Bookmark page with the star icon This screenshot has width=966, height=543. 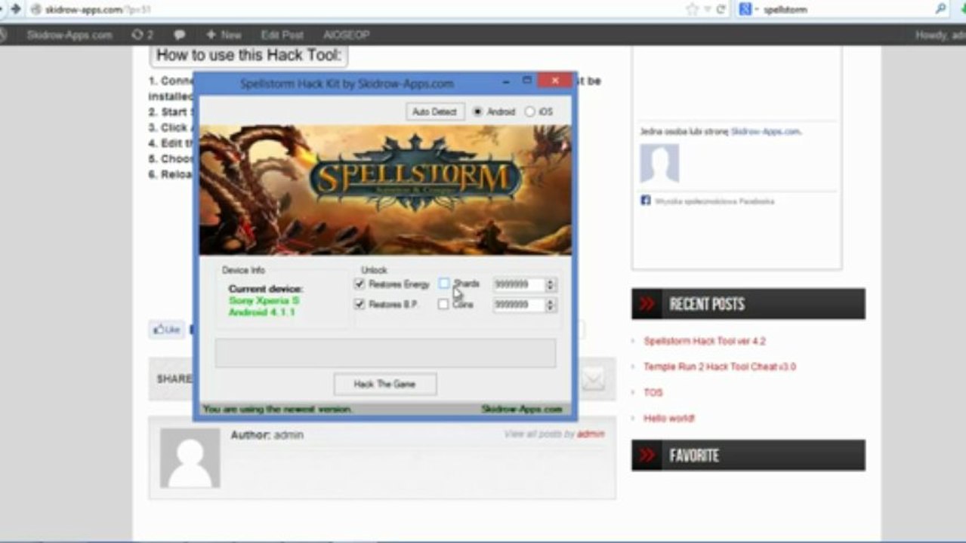[693, 10]
